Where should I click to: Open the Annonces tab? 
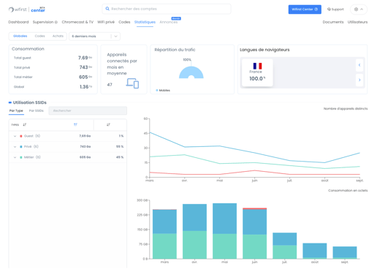(x=169, y=22)
